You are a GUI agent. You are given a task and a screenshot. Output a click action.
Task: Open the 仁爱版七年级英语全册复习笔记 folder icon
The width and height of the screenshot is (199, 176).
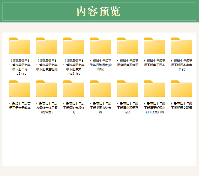(127, 46)
